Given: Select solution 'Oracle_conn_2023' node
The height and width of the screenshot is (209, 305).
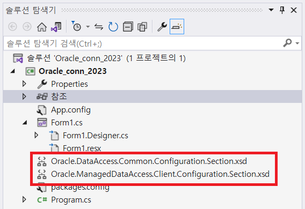Looking at the screenshot, I should coord(106,58).
